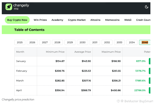The image size is (155, 105).
Task: Click the Buy Crypto Now button
Action: (17, 20)
